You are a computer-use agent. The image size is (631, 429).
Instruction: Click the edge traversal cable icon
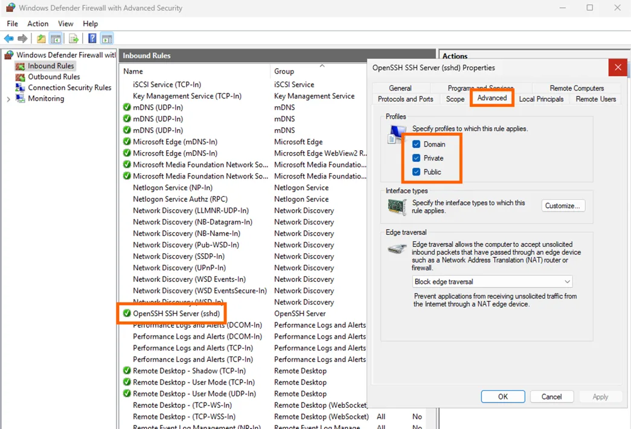pos(397,249)
